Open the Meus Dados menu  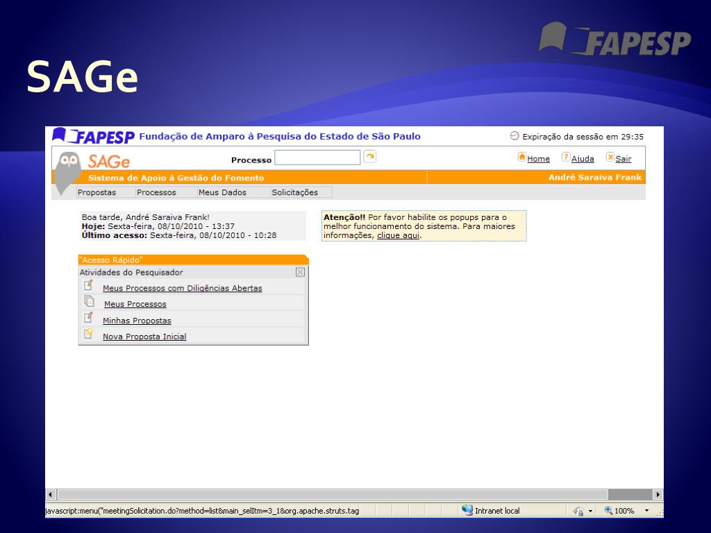click(x=222, y=192)
